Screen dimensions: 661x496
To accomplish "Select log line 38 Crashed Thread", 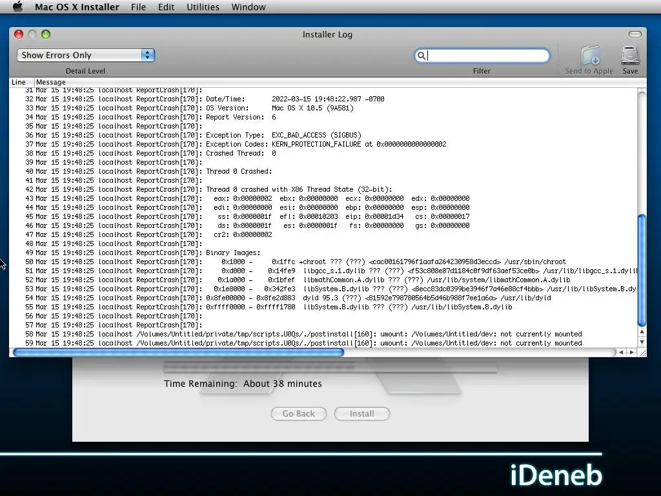I will tap(323, 154).
